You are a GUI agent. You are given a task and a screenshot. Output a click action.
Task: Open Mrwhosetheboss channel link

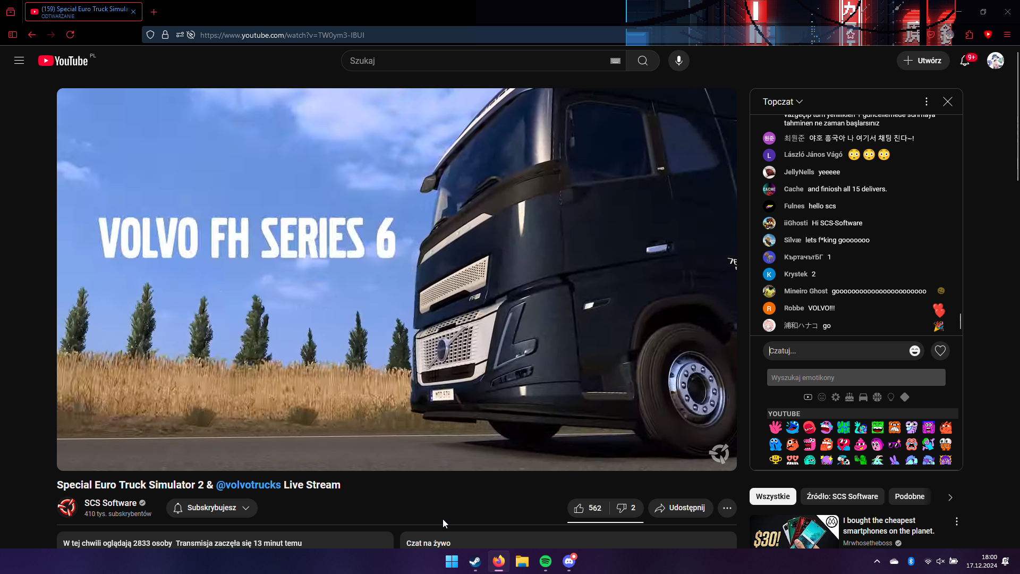(x=868, y=543)
